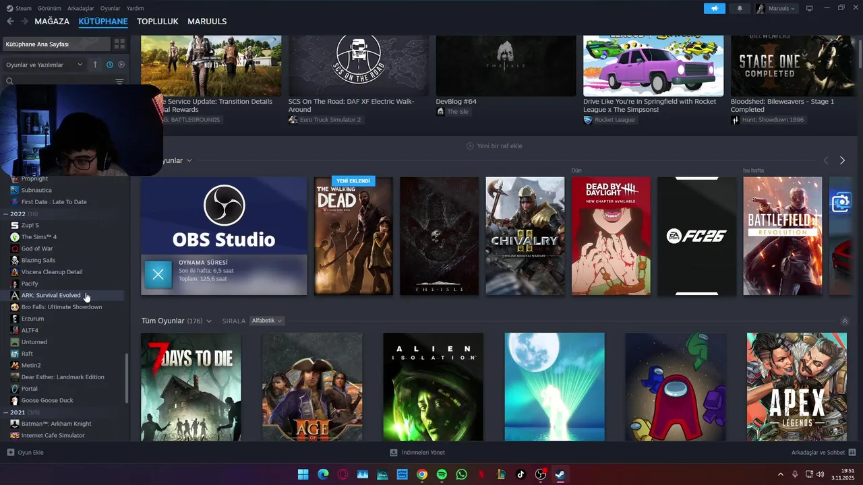Click the library search input field
This screenshot has width=863, height=485.
pyautogui.click(x=64, y=82)
